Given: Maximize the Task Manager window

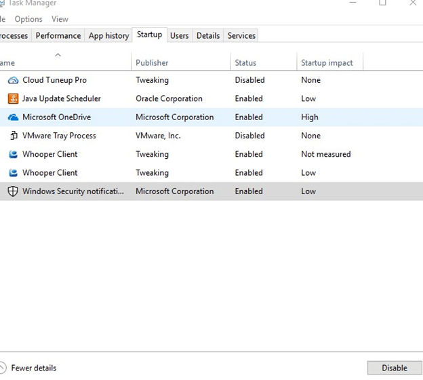Looking at the screenshot, I should click(382, 3).
